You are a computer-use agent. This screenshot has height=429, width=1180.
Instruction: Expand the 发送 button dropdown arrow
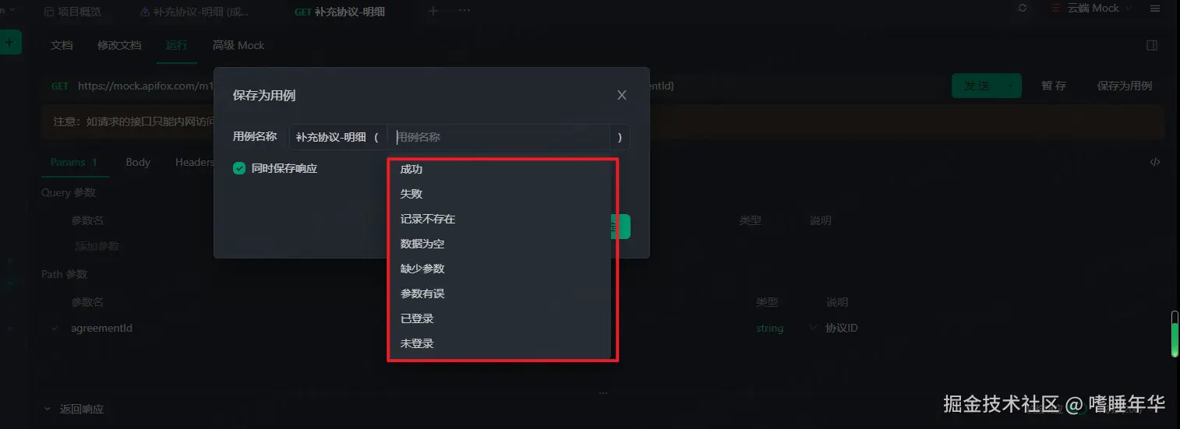point(1012,86)
